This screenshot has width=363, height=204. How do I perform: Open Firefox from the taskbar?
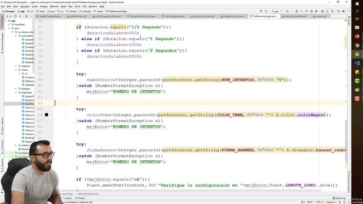(357, 36)
